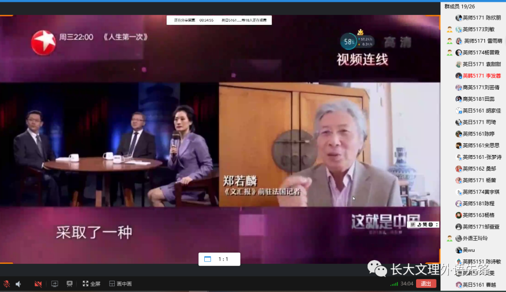Click the avatar of 英师5171 陈欣玥

tap(459, 18)
